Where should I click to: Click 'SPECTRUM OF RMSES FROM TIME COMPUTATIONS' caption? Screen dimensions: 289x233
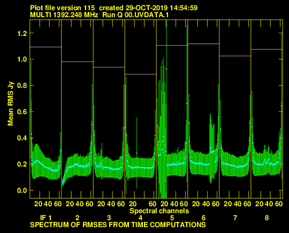tap(118, 225)
